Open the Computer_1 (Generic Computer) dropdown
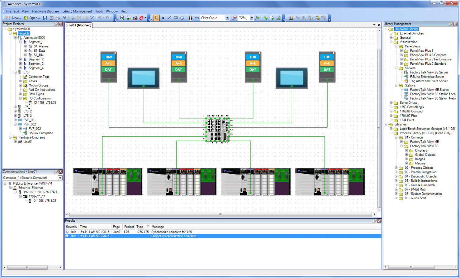460x278 pixels. click(x=60, y=178)
